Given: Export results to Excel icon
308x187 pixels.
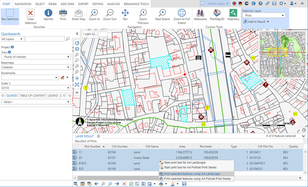Looking at the screenshot, I should (132, 184).
